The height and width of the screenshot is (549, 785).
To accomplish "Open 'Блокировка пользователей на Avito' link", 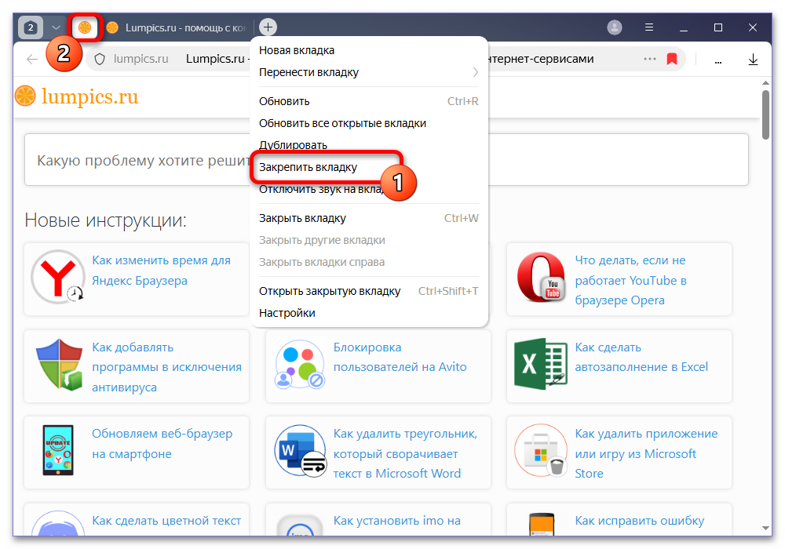I will point(400,357).
